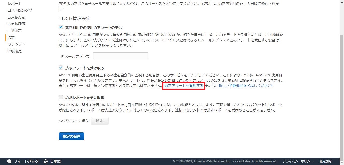
Task: Click the 利用規約 footer link
Action: tap(325, 161)
